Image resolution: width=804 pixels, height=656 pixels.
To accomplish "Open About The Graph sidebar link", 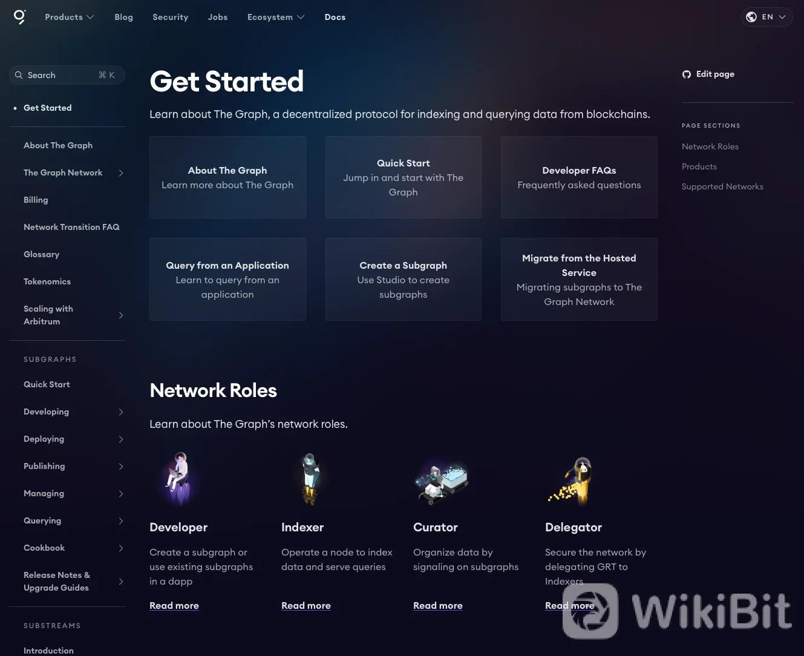I will click(x=58, y=145).
